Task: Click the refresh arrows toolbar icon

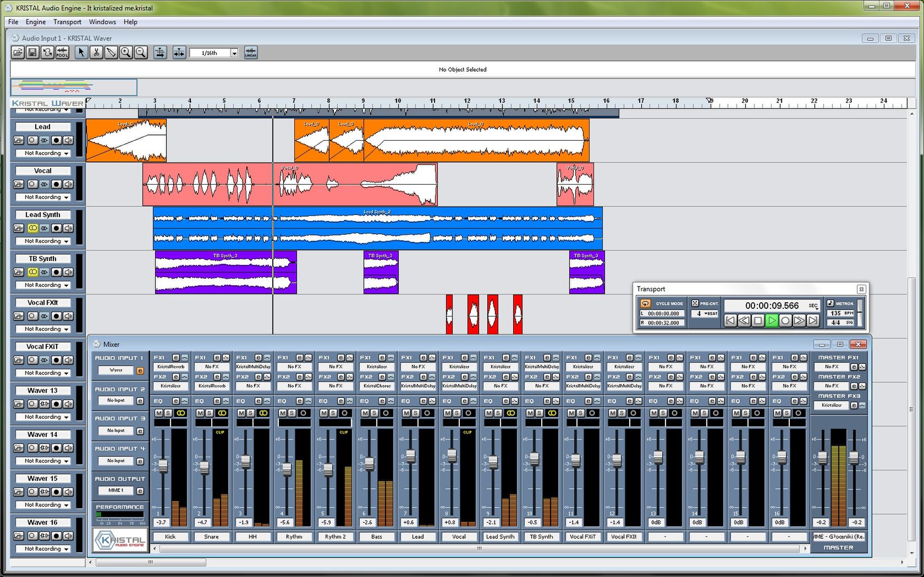Action: tap(47, 53)
